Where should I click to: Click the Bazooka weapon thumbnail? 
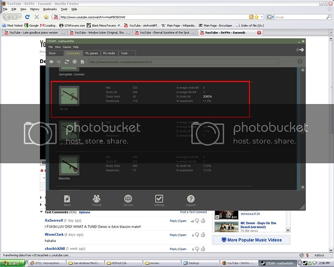tap(69, 165)
